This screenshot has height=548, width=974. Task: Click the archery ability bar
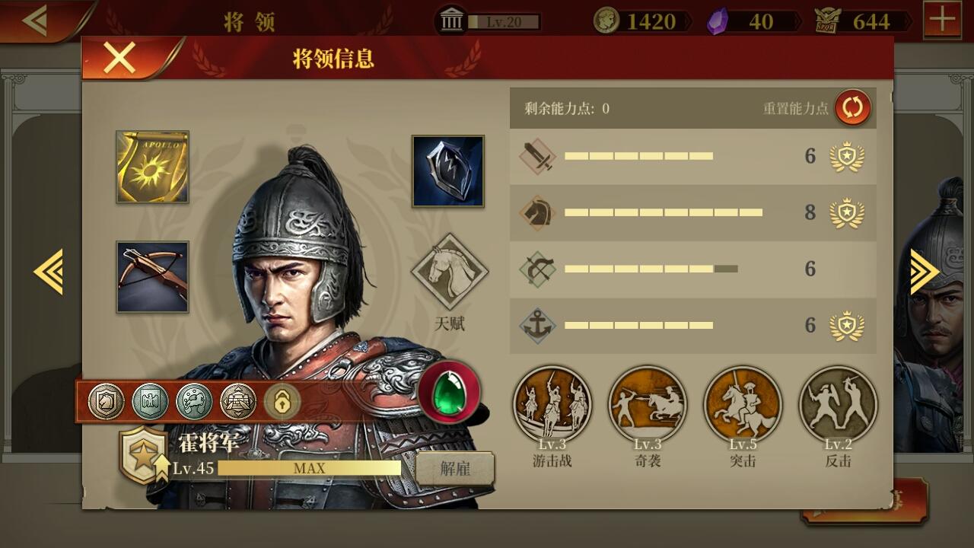[651, 269]
